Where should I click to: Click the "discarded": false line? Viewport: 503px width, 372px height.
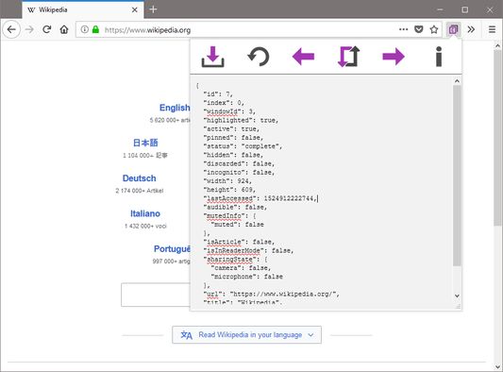(239, 164)
